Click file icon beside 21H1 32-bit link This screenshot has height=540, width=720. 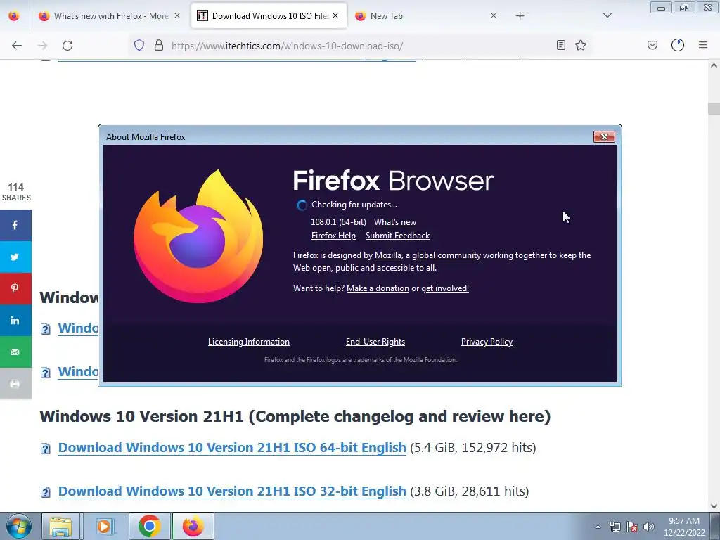point(46,492)
